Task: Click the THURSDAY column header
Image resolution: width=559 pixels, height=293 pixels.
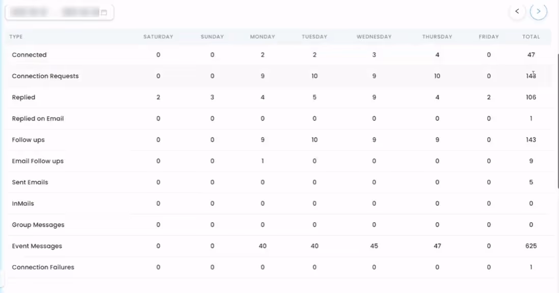Action: (437, 37)
